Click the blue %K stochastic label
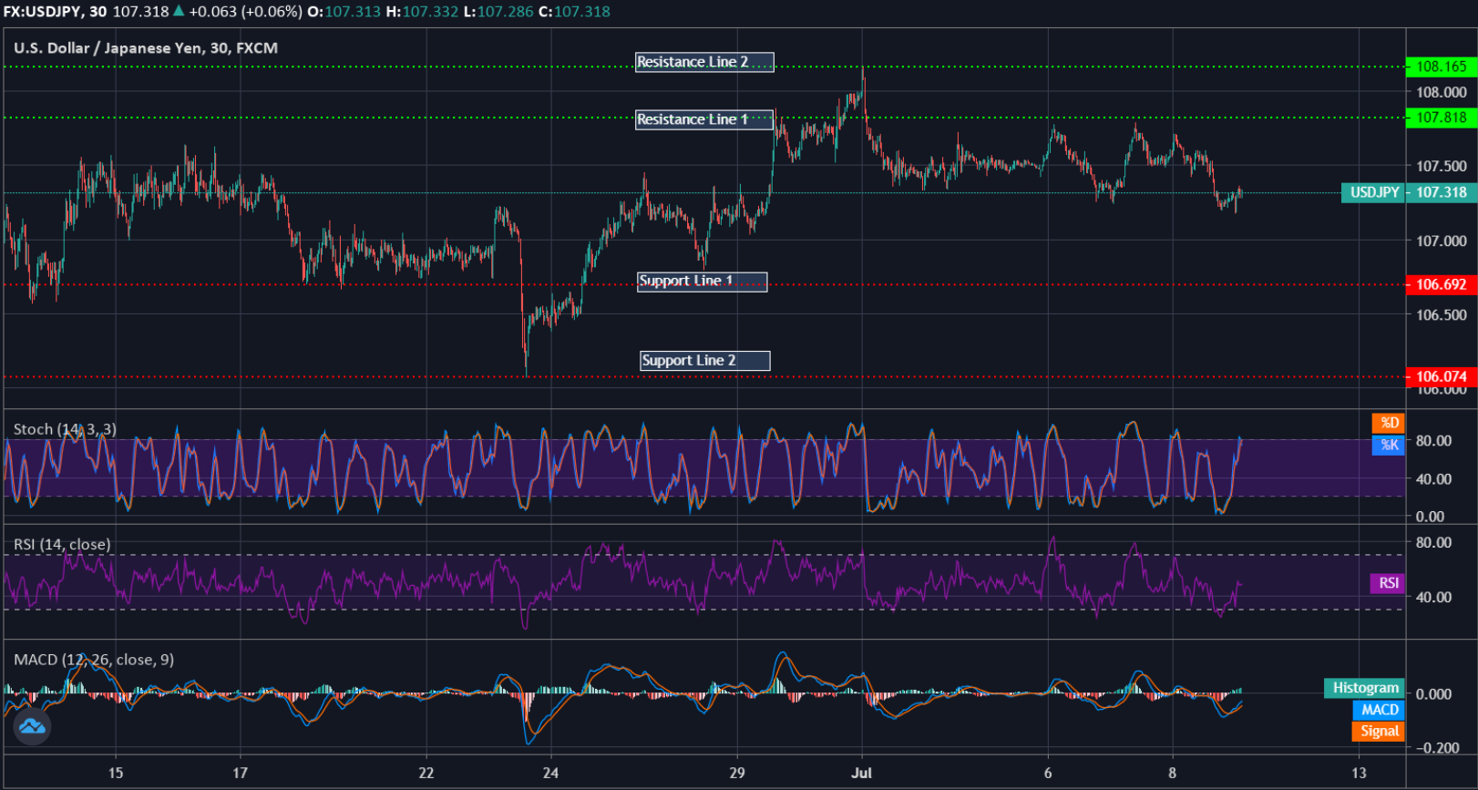The image size is (1478, 790). [1389, 445]
